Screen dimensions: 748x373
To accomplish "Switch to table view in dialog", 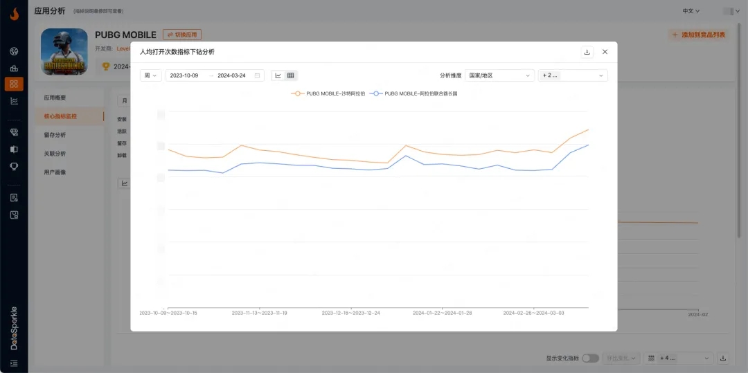I will pos(291,75).
